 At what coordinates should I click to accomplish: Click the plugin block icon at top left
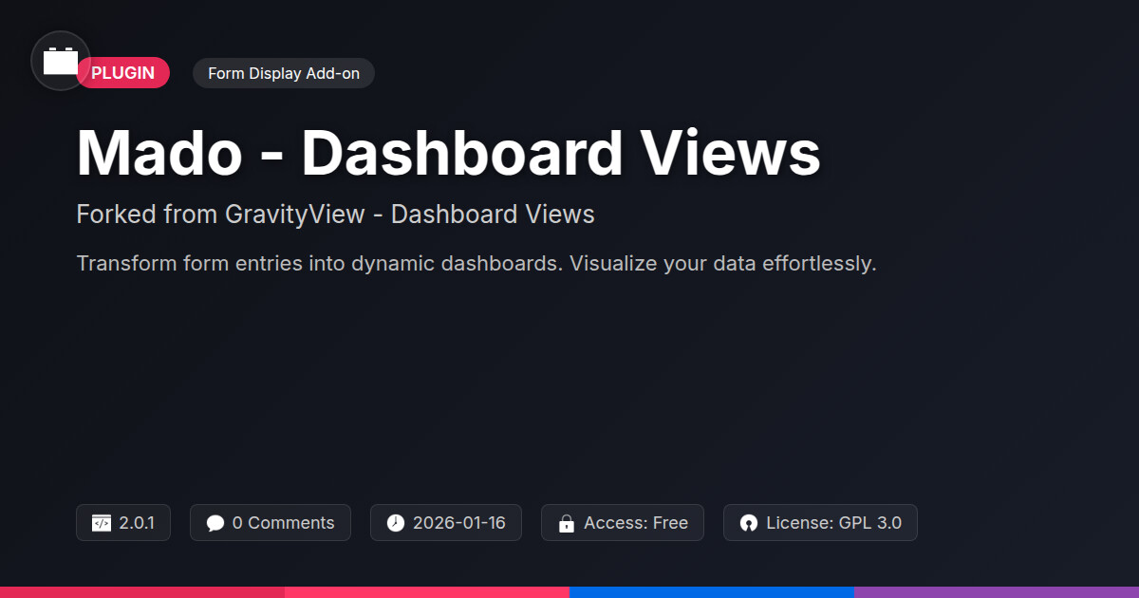click(61, 61)
